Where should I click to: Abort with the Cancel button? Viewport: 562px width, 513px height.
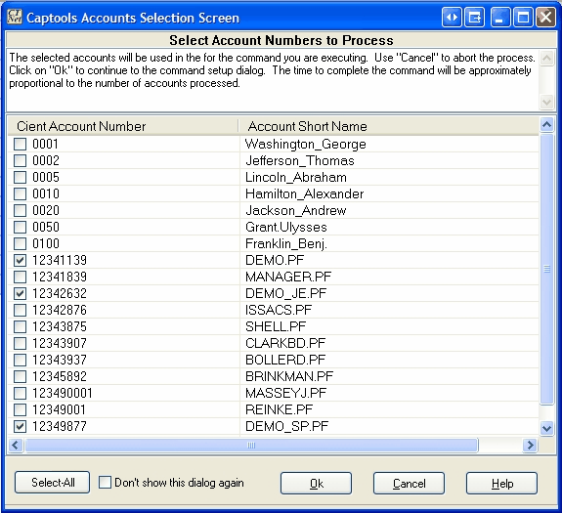coord(409,484)
